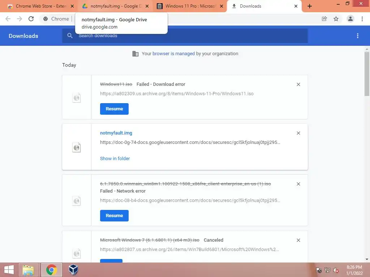
Task: Click the notmyfault.img file icon
Action: (77, 148)
